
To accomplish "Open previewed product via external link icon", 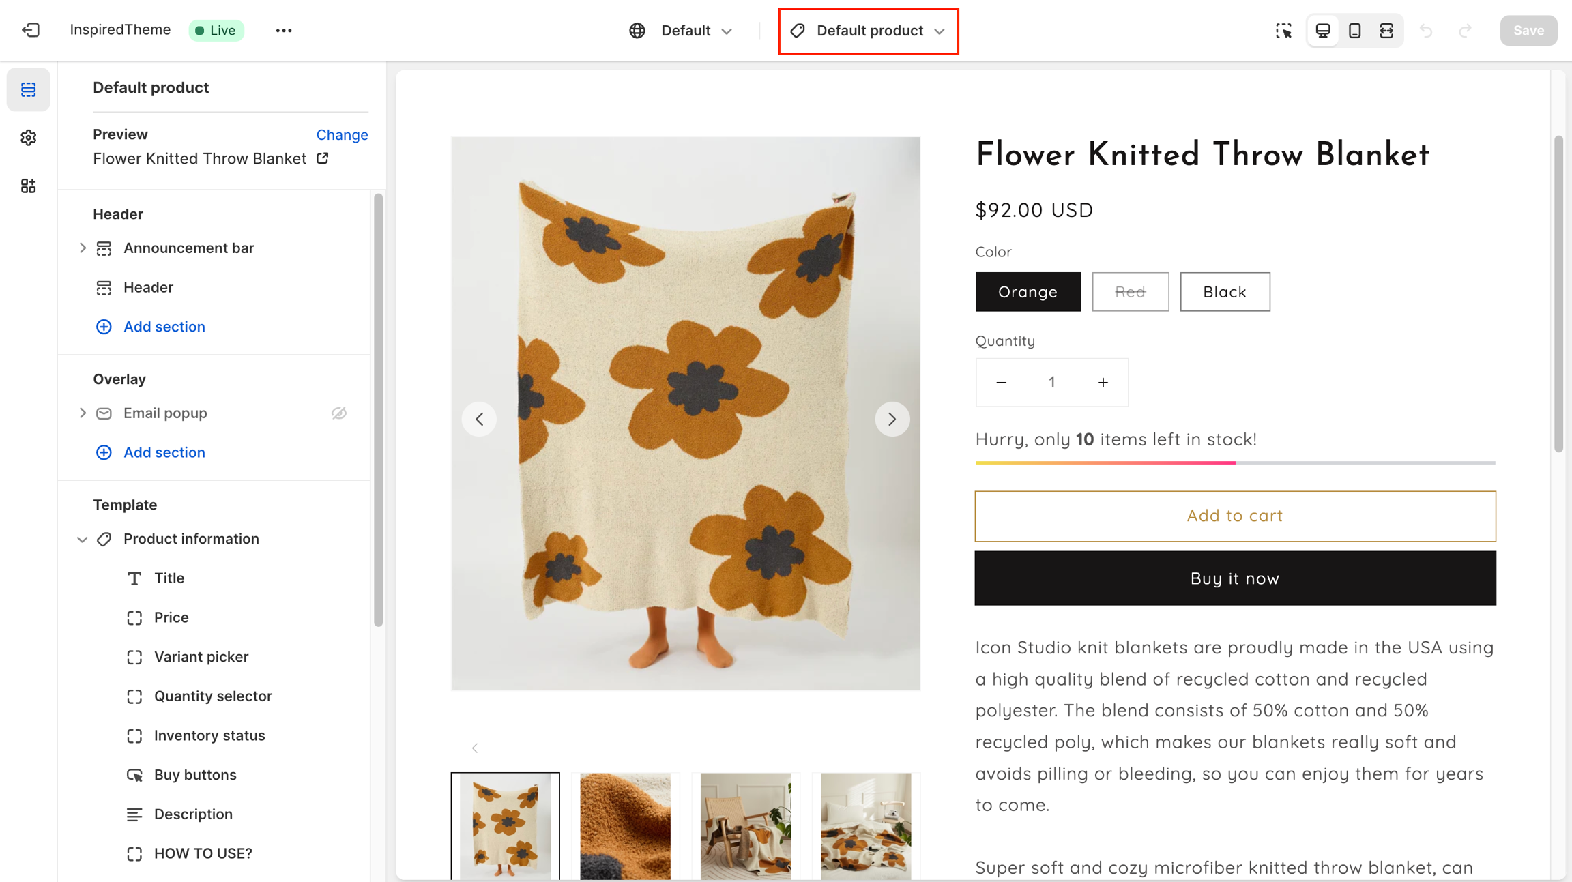I will tap(323, 158).
